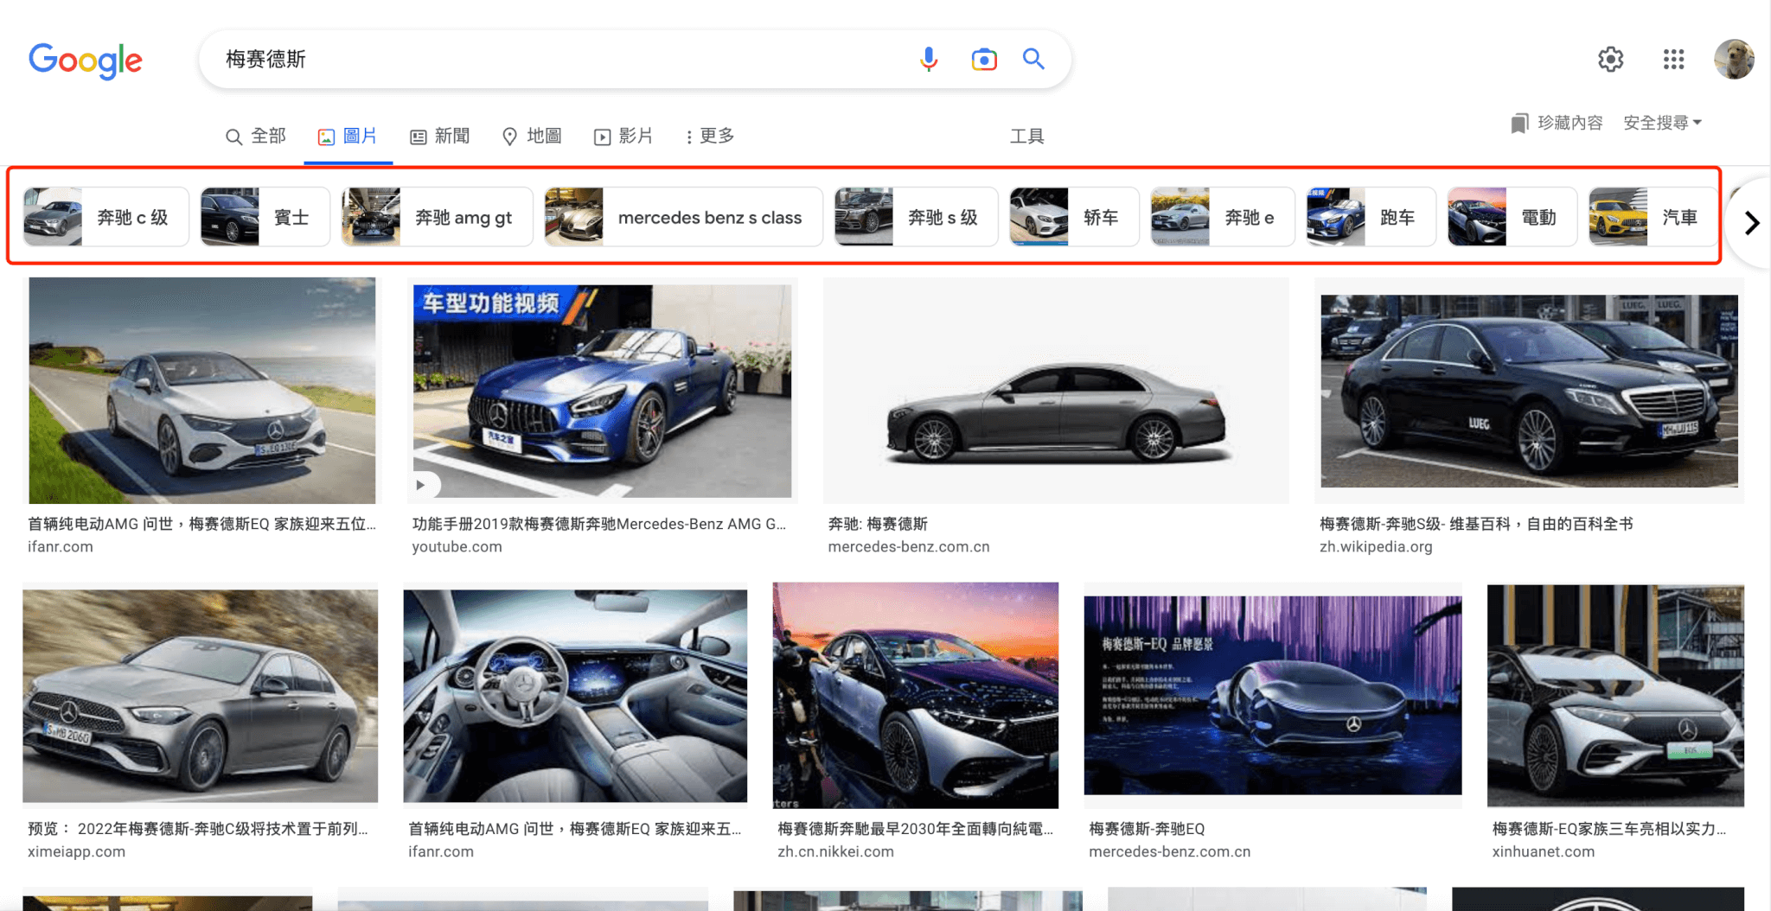Open the 工具 options

[x=1027, y=136]
